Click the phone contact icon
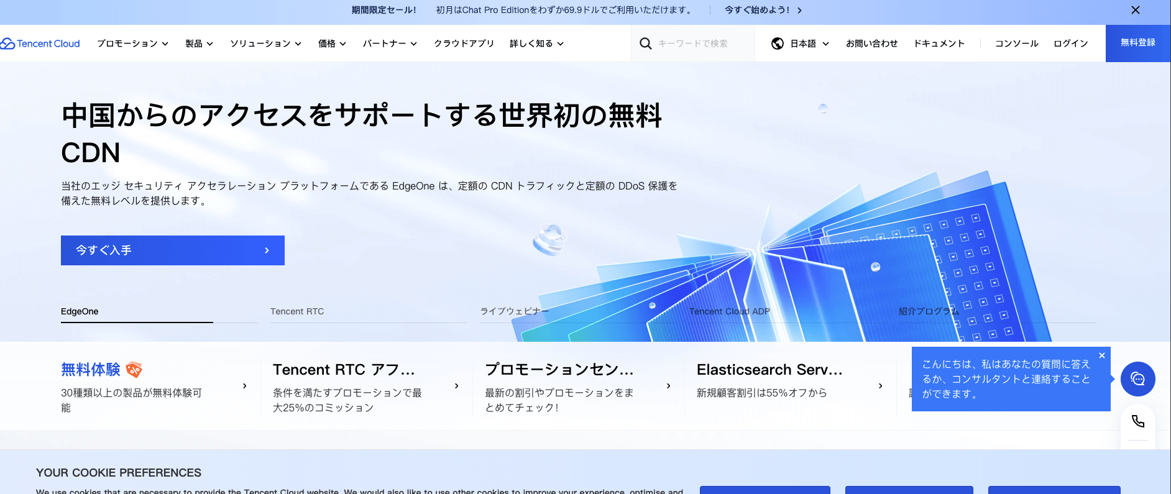The height and width of the screenshot is (494, 1171). tap(1138, 421)
